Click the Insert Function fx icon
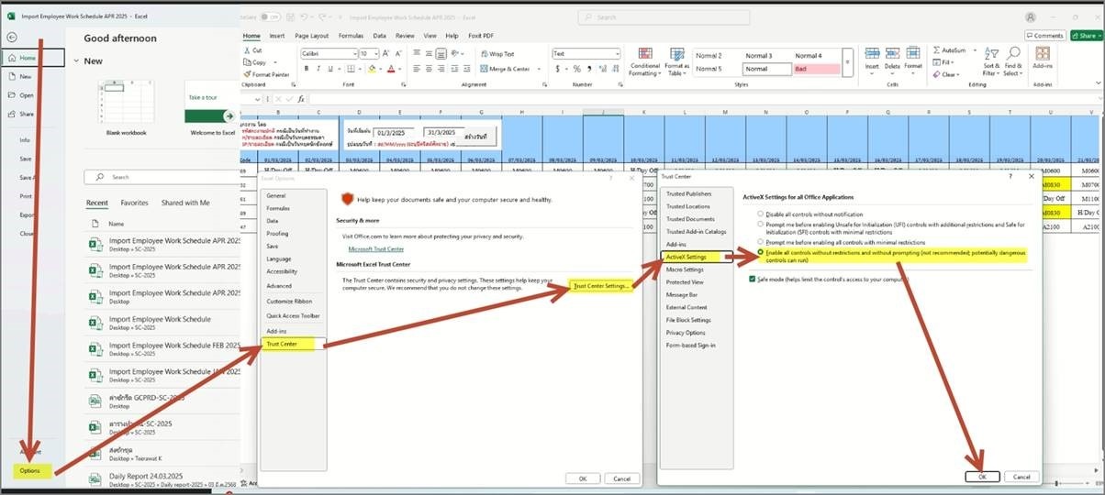This screenshot has height=495, width=1105. pyautogui.click(x=301, y=98)
